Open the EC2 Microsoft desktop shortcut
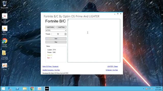 [5, 30]
